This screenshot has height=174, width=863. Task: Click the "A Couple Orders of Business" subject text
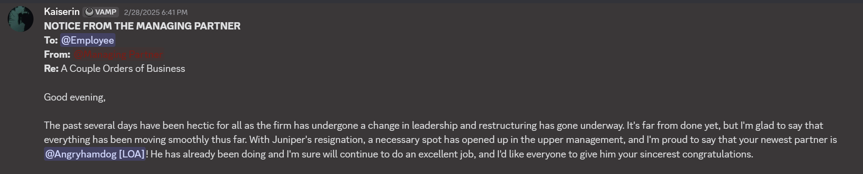123,69
